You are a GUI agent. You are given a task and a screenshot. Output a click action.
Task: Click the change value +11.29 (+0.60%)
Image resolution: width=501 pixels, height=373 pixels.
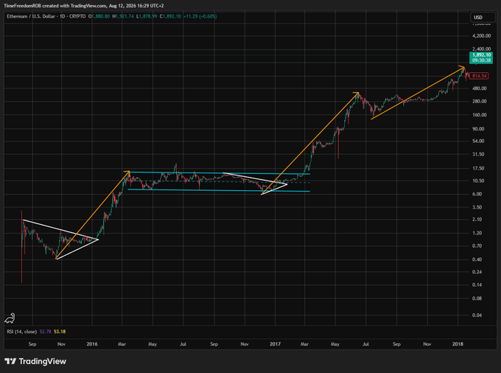click(200, 16)
